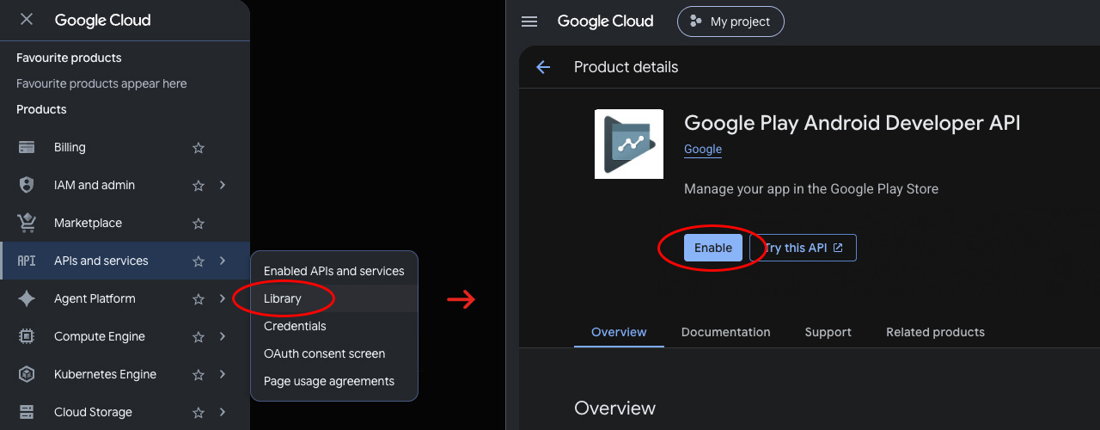Expand the APIs and services submenu chevron
Screen dimensions: 1100x430
coord(223,261)
